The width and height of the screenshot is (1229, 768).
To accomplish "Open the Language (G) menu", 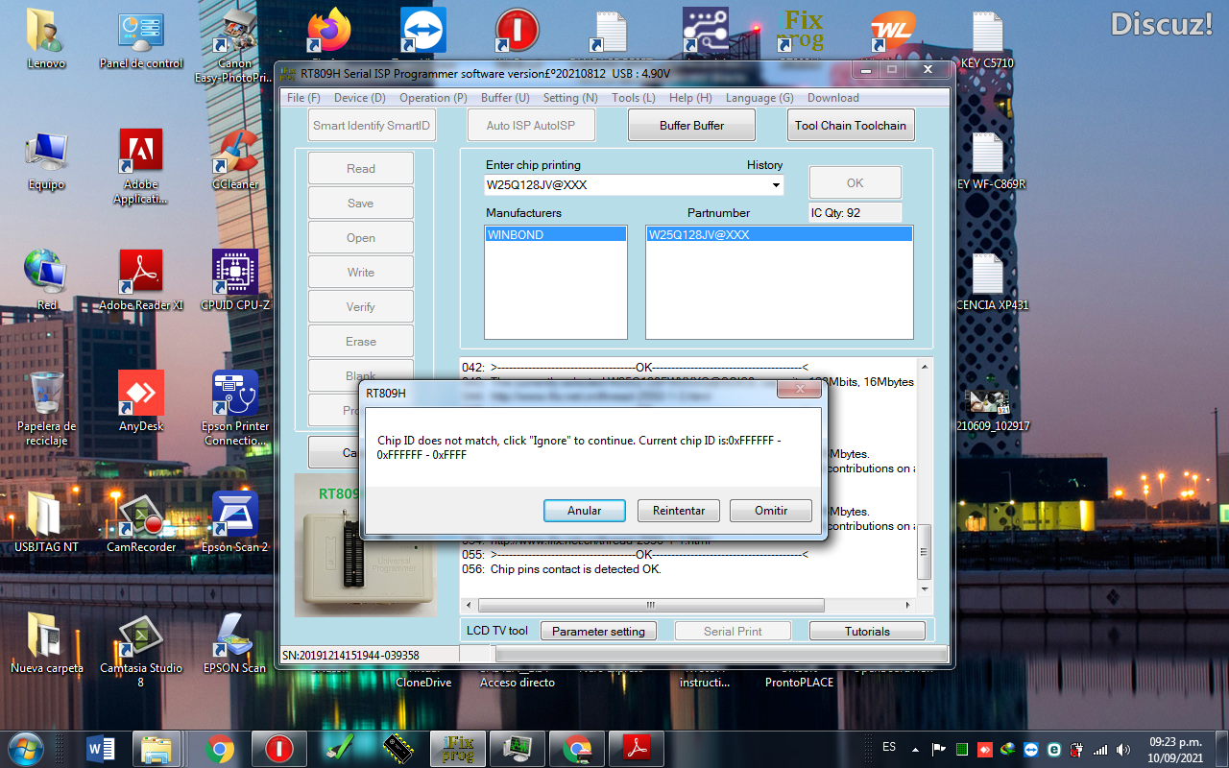I will click(759, 98).
